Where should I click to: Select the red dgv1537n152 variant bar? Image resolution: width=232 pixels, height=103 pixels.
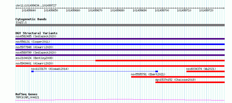click(x=190, y=82)
